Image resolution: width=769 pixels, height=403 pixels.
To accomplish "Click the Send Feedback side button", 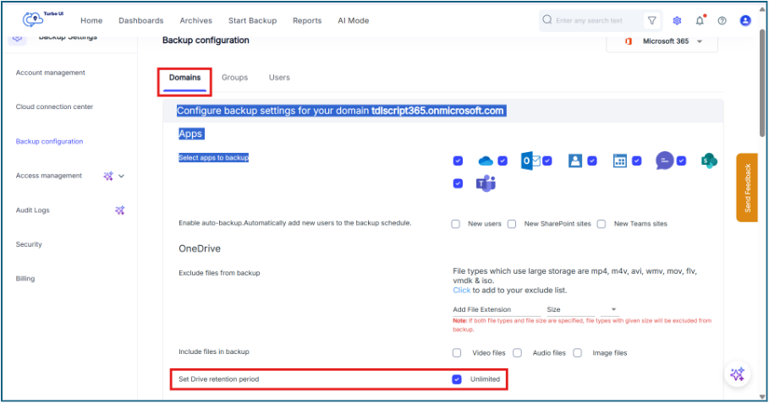I will 747,188.
